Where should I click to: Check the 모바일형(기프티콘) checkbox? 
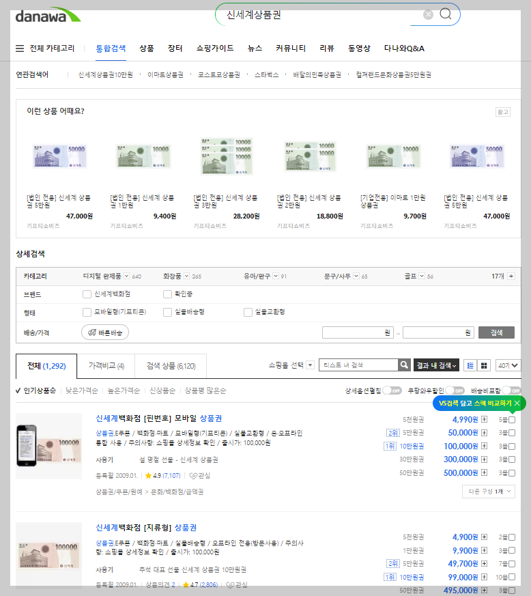click(87, 312)
